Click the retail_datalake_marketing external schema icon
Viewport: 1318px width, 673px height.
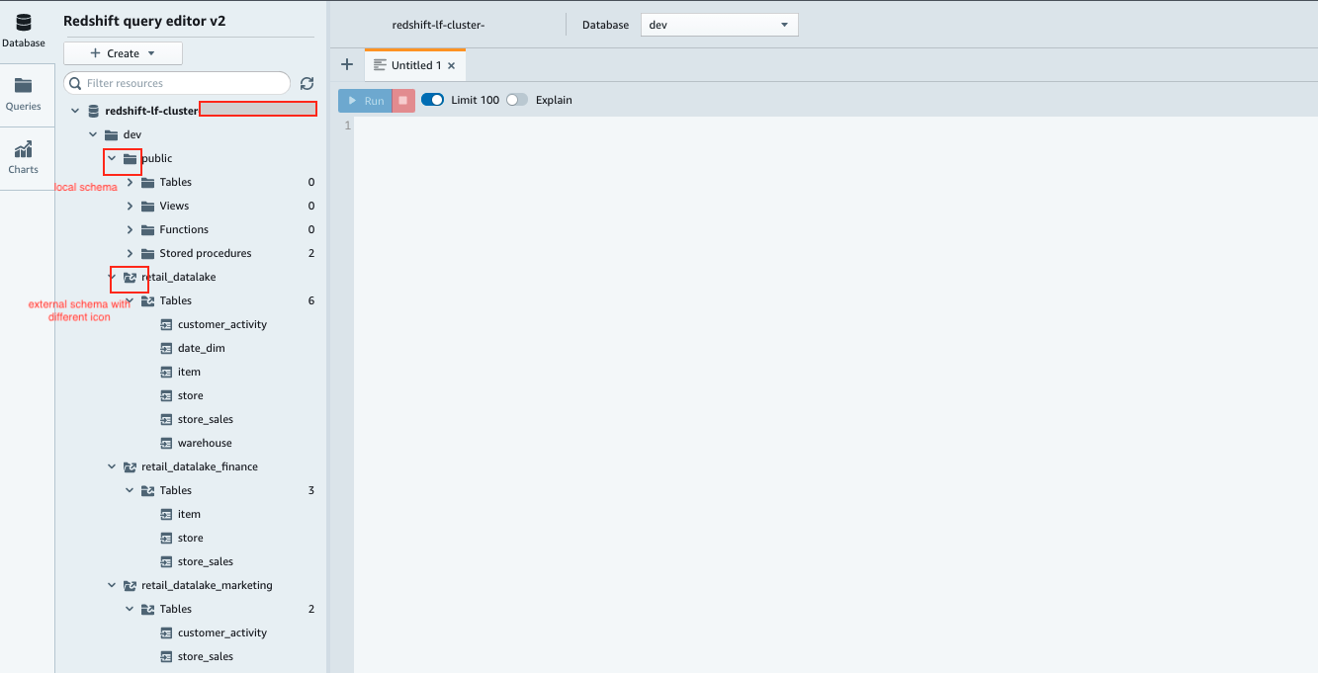(x=130, y=585)
